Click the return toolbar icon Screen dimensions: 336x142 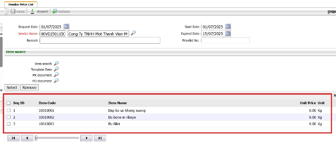[x=55, y=11]
